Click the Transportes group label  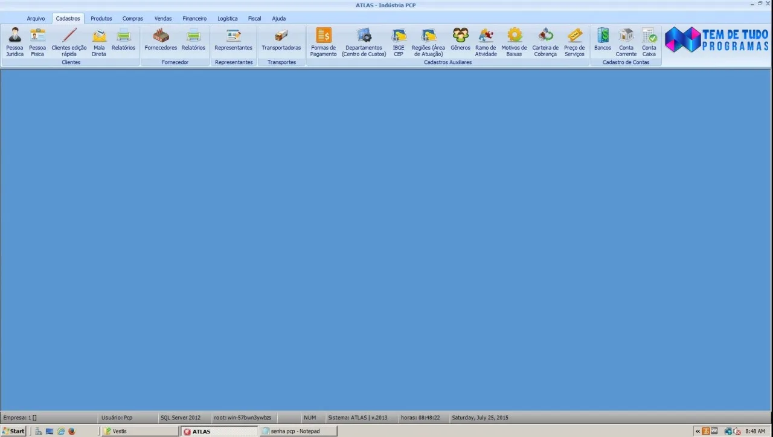pyautogui.click(x=281, y=62)
